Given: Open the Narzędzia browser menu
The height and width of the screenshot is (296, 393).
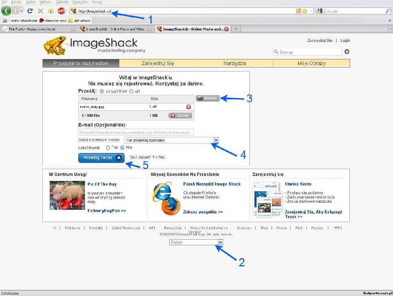Looking at the screenshot, I should pyautogui.click(x=80, y=2).
